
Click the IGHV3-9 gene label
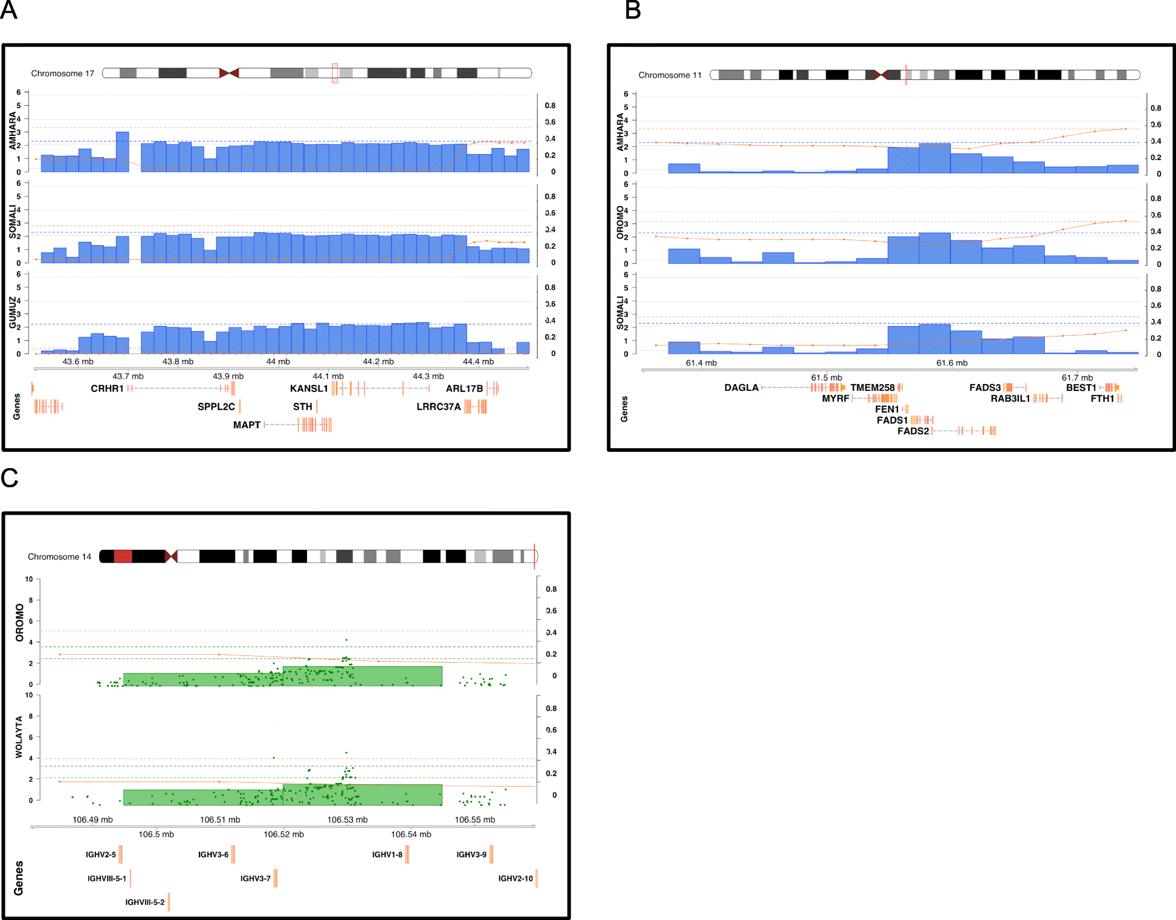tap(471, 854)
